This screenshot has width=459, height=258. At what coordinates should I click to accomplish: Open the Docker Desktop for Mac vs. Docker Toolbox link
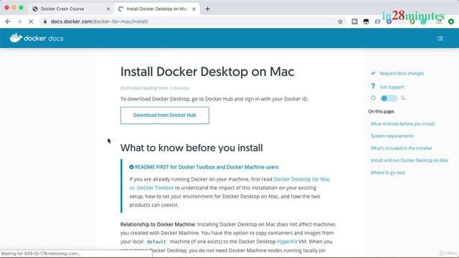click(x=301, y=179)
